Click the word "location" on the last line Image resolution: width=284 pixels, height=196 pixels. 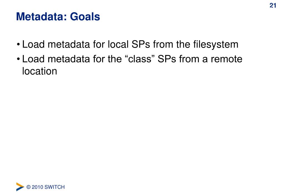tap(39, 71)
